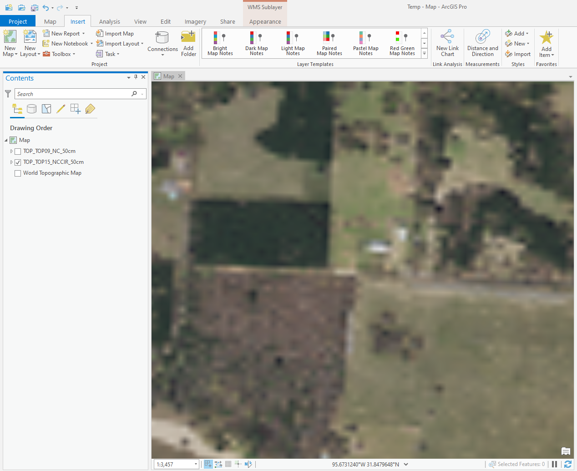Image resolution: width=577 pixels, height=471 pixels.
Task: Turn on World Topographic Map layer
Action: [x=18, y=173]
